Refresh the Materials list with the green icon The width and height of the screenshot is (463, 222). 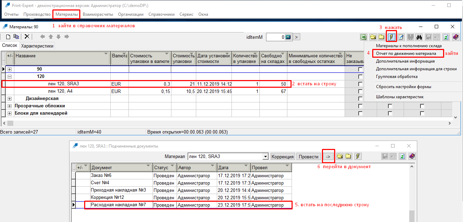[446, 37]
